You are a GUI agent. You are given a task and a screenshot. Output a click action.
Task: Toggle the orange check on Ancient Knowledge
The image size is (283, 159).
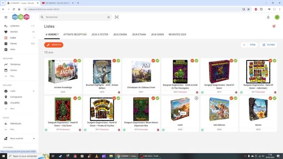[75, 61]
